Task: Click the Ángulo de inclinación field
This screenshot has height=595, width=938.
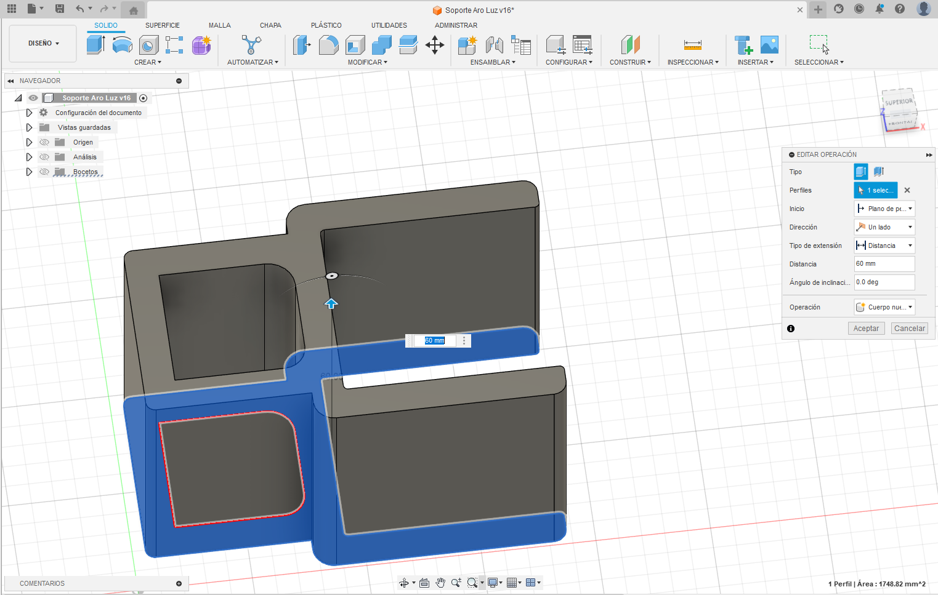Action: coord(884,282)
